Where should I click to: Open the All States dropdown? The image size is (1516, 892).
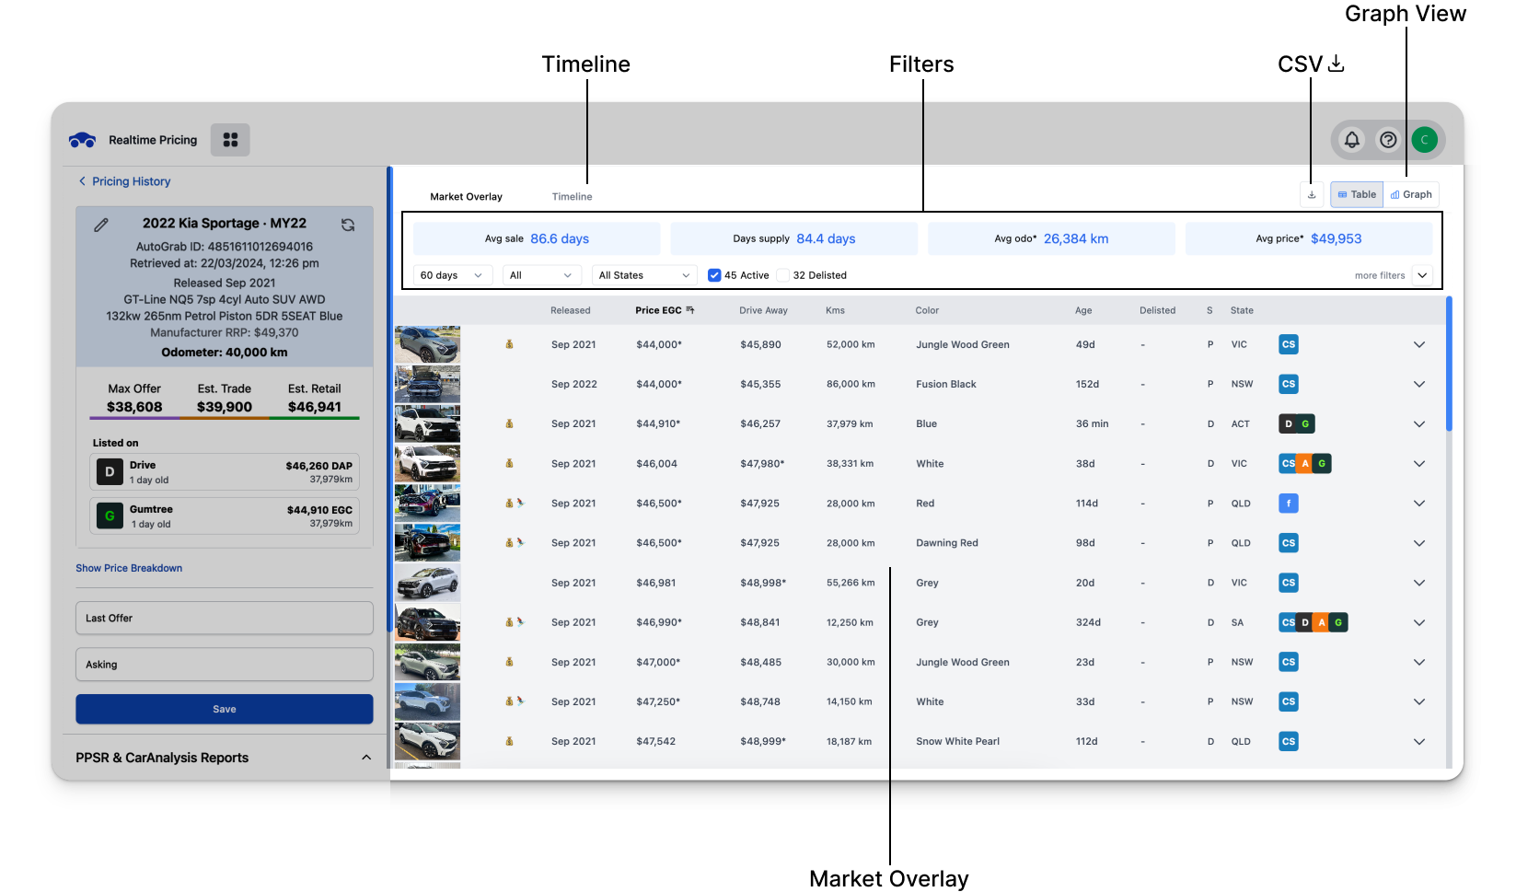[643, 275]
